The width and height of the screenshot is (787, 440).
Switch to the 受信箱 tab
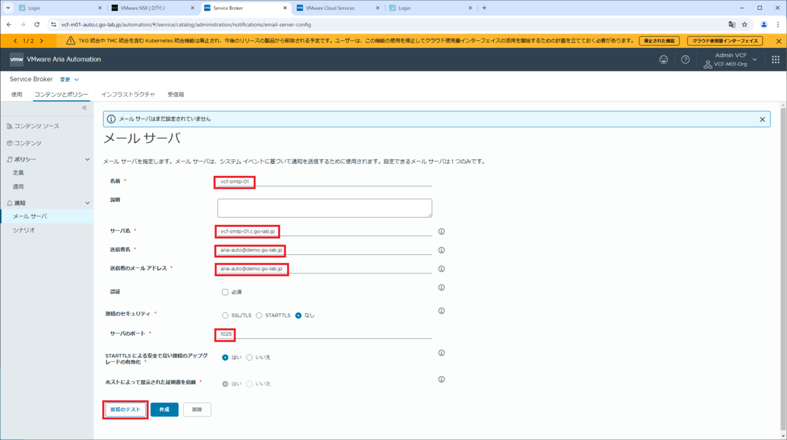176,94
